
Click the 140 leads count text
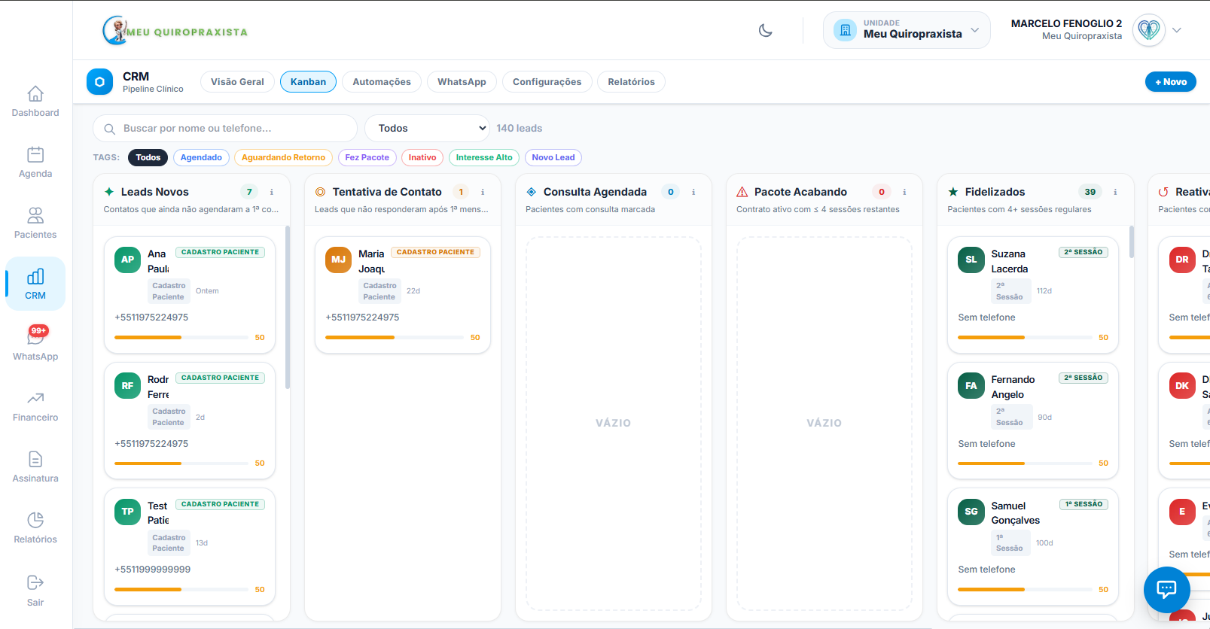click(520, 129)
